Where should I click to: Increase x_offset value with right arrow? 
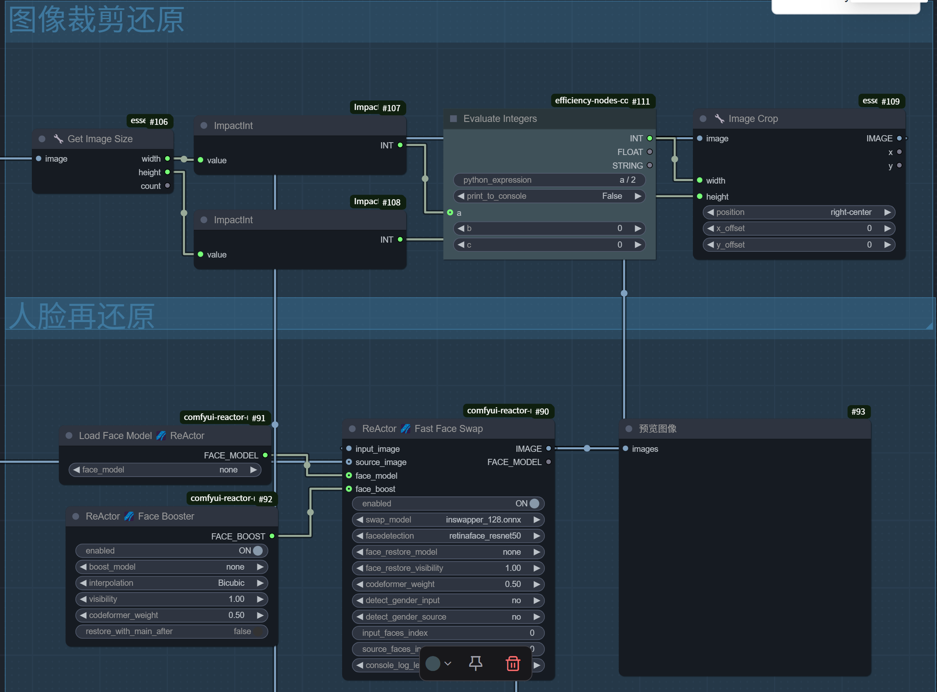(x=887, y=228)
